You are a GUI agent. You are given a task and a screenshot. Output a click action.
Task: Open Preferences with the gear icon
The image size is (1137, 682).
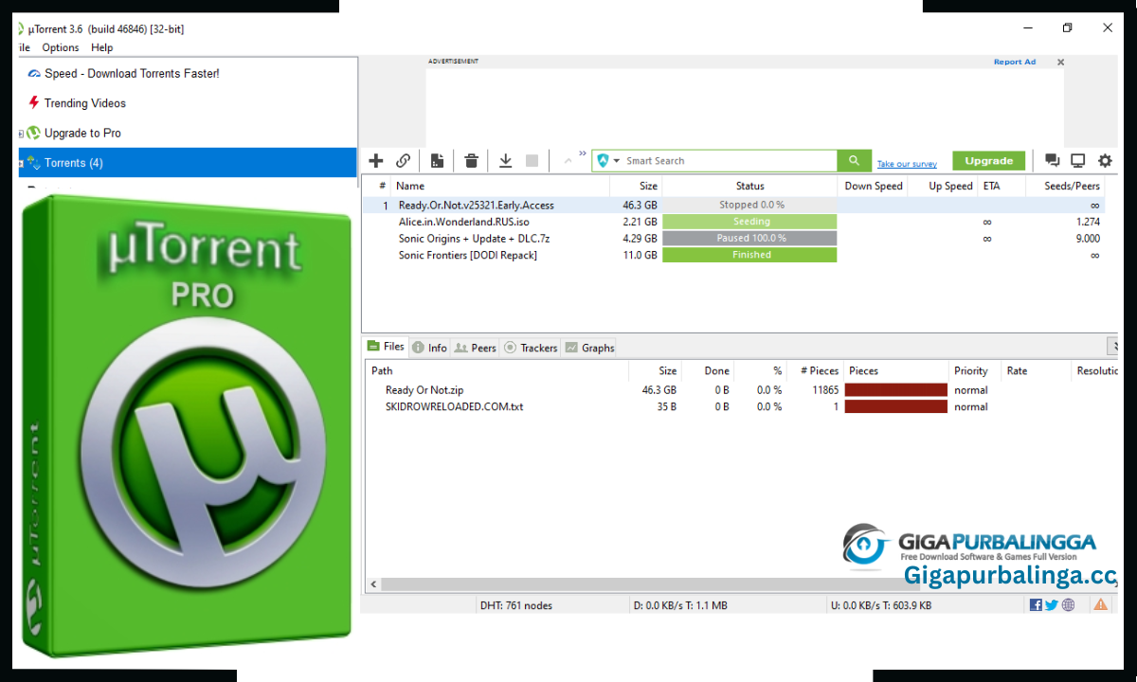click(x=1105, y=161)
